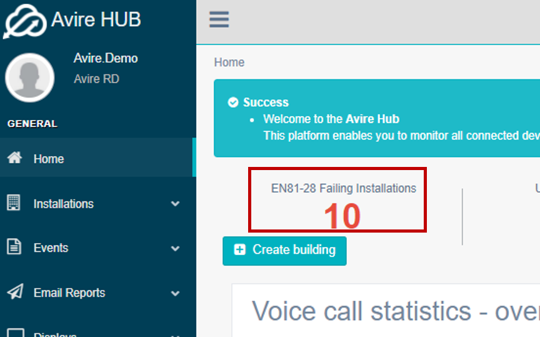Toggle the hamburger sidebar menu icon
This screenshot has height=337, width=540.
tap(219, 19)
